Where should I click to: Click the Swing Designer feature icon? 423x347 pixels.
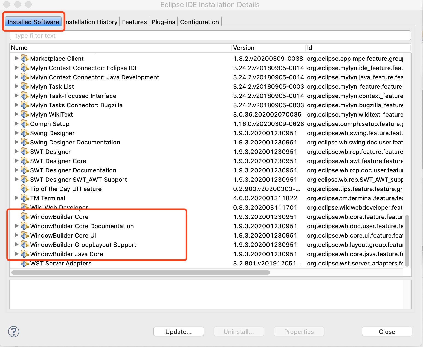[x=25, y=133]
